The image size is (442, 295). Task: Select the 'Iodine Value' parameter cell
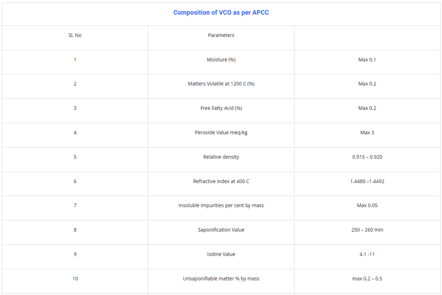pyautogui.click(x=221, y=254)
